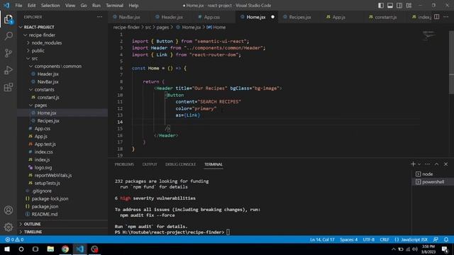The height and width of the screenshot is (255, 454).
Task: Switch to NavBar.jsx editor tab
Action: pyautogui.click(x=129, y=17)
